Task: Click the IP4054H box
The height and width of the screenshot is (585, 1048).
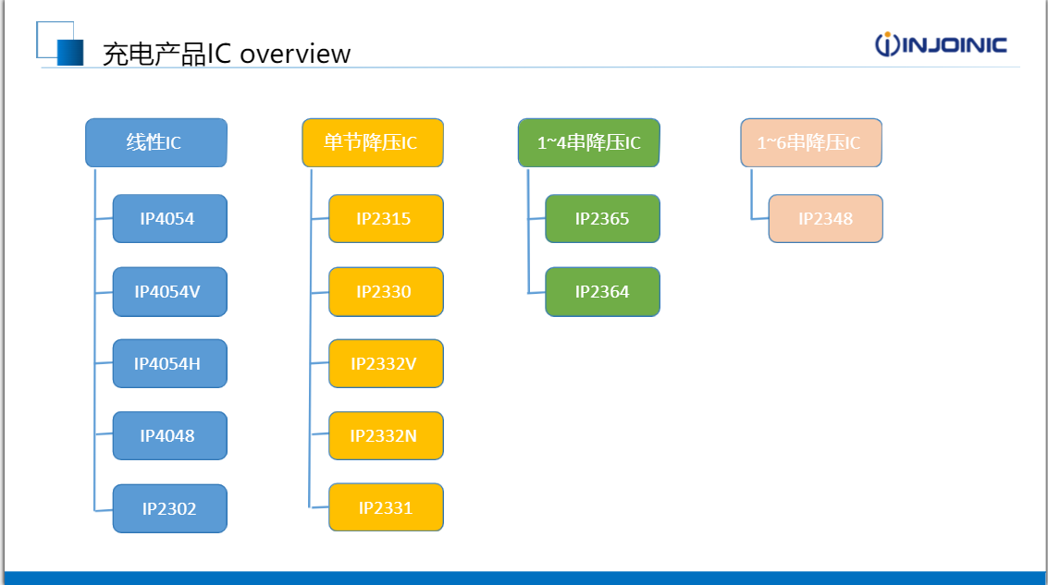Action: point(170,363)
